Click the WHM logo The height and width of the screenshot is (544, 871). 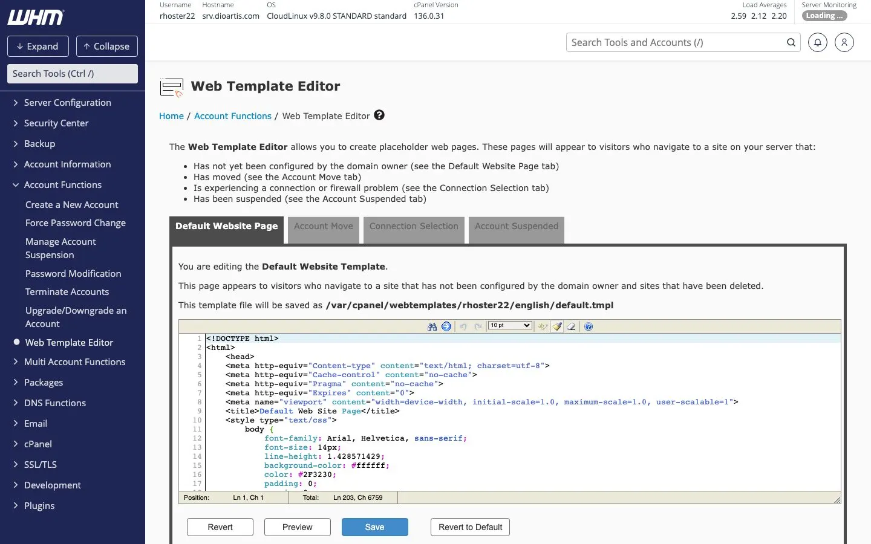[35, 18]
